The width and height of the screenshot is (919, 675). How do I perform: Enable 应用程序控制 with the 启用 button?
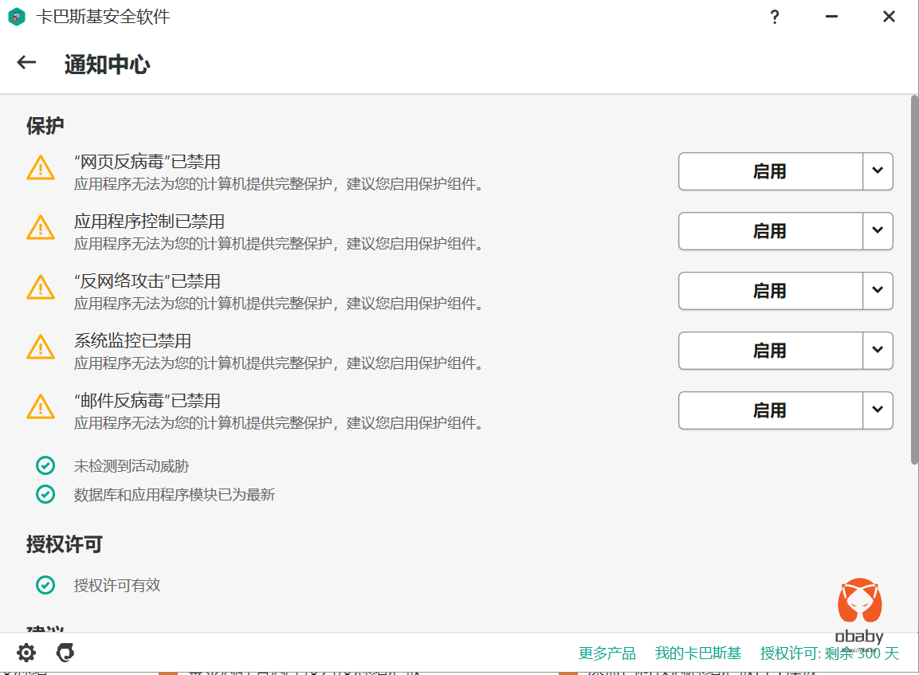pyautogui.click(x=769, y=231)
